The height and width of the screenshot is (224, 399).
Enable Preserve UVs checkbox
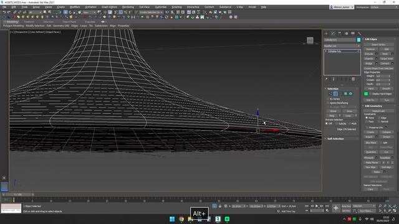[367, 128]
